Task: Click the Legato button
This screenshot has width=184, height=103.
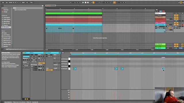Action: [34, 60]
